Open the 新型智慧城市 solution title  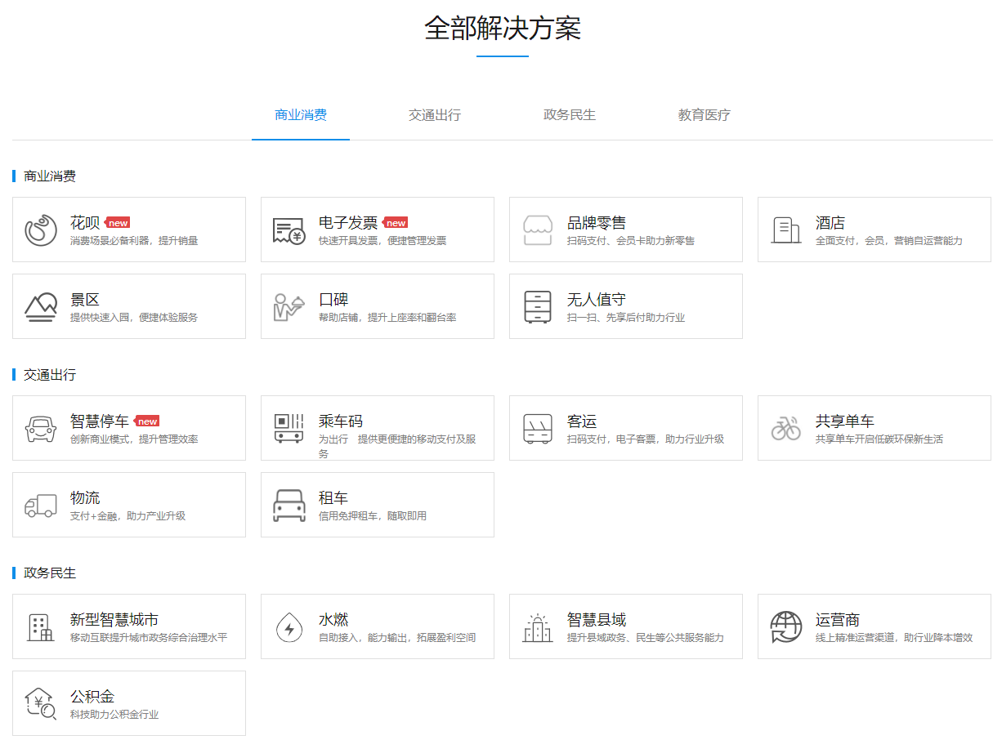[114, 620]
